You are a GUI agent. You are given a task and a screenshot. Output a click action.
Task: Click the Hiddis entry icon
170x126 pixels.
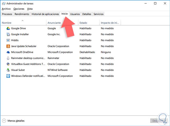[x=8, y=40]
